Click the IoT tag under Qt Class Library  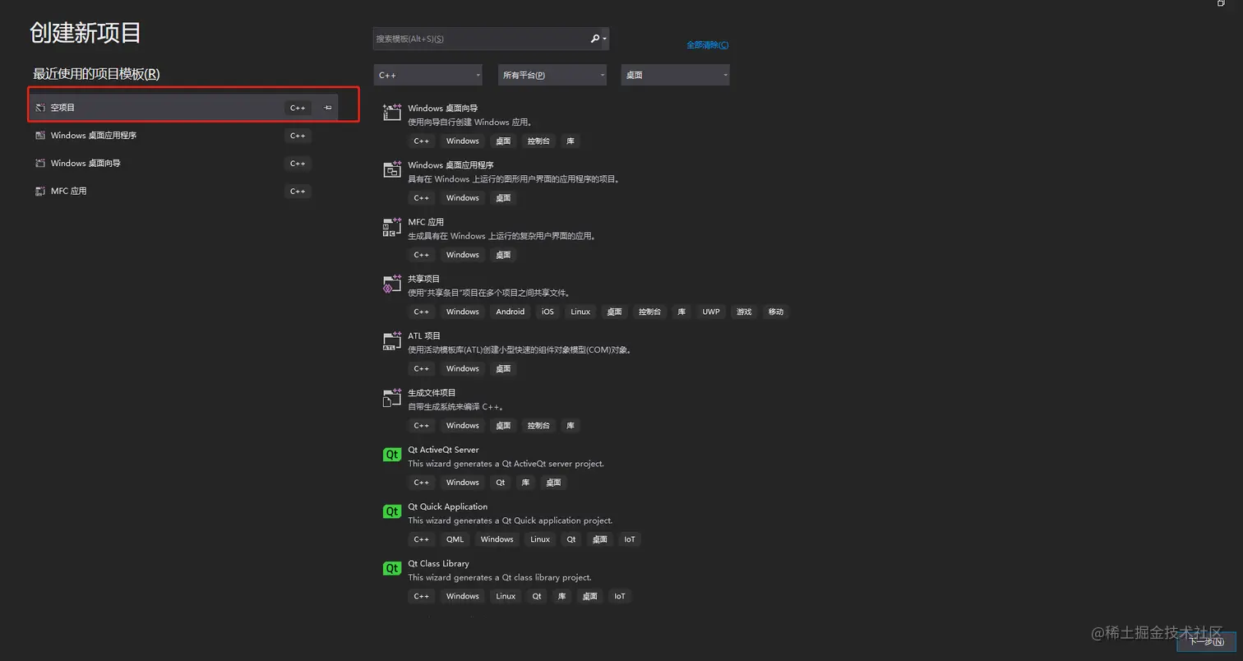click(x=619, y=596)
